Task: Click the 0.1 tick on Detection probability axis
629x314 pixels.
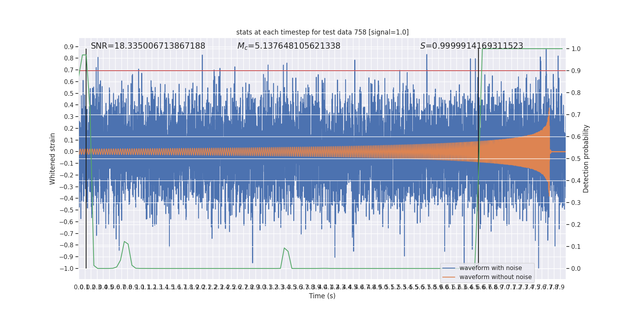Action: point(576,246)
